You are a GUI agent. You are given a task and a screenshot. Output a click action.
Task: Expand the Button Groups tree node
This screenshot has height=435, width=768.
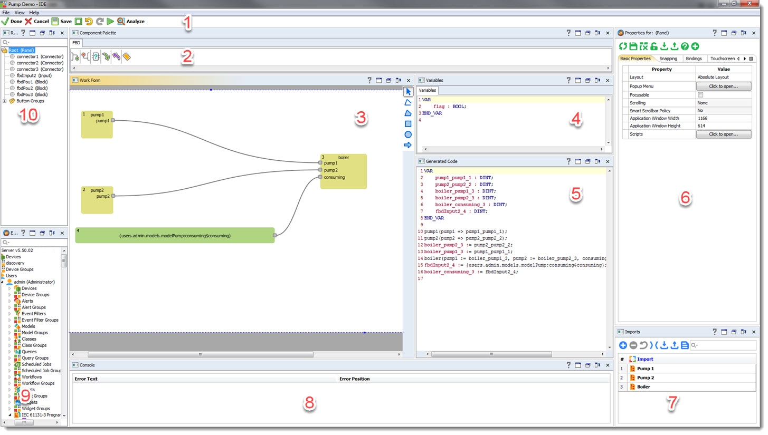[5, 101]
